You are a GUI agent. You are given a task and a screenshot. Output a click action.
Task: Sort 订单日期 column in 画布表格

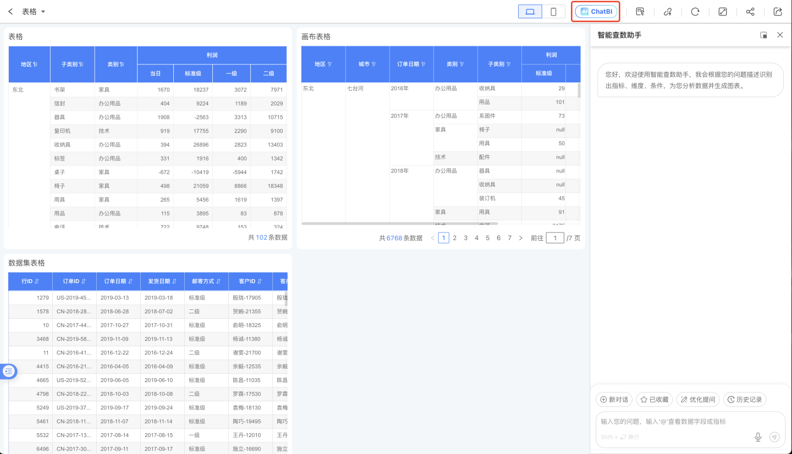coord(424,64)
